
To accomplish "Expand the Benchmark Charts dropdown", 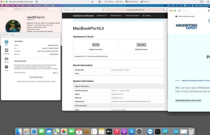I will (132, 15).
